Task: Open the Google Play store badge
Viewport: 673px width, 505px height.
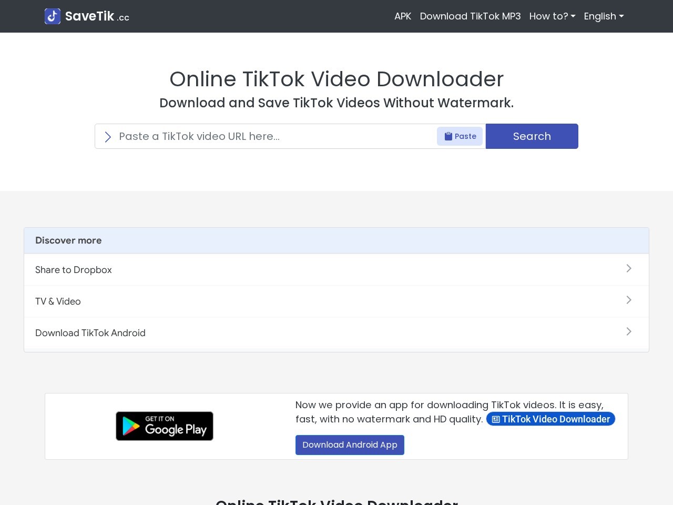Action: (x=165, y=426)
